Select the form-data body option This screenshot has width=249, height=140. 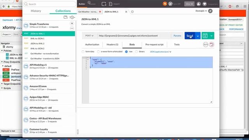pyautogui.click(x=83, y=52)
